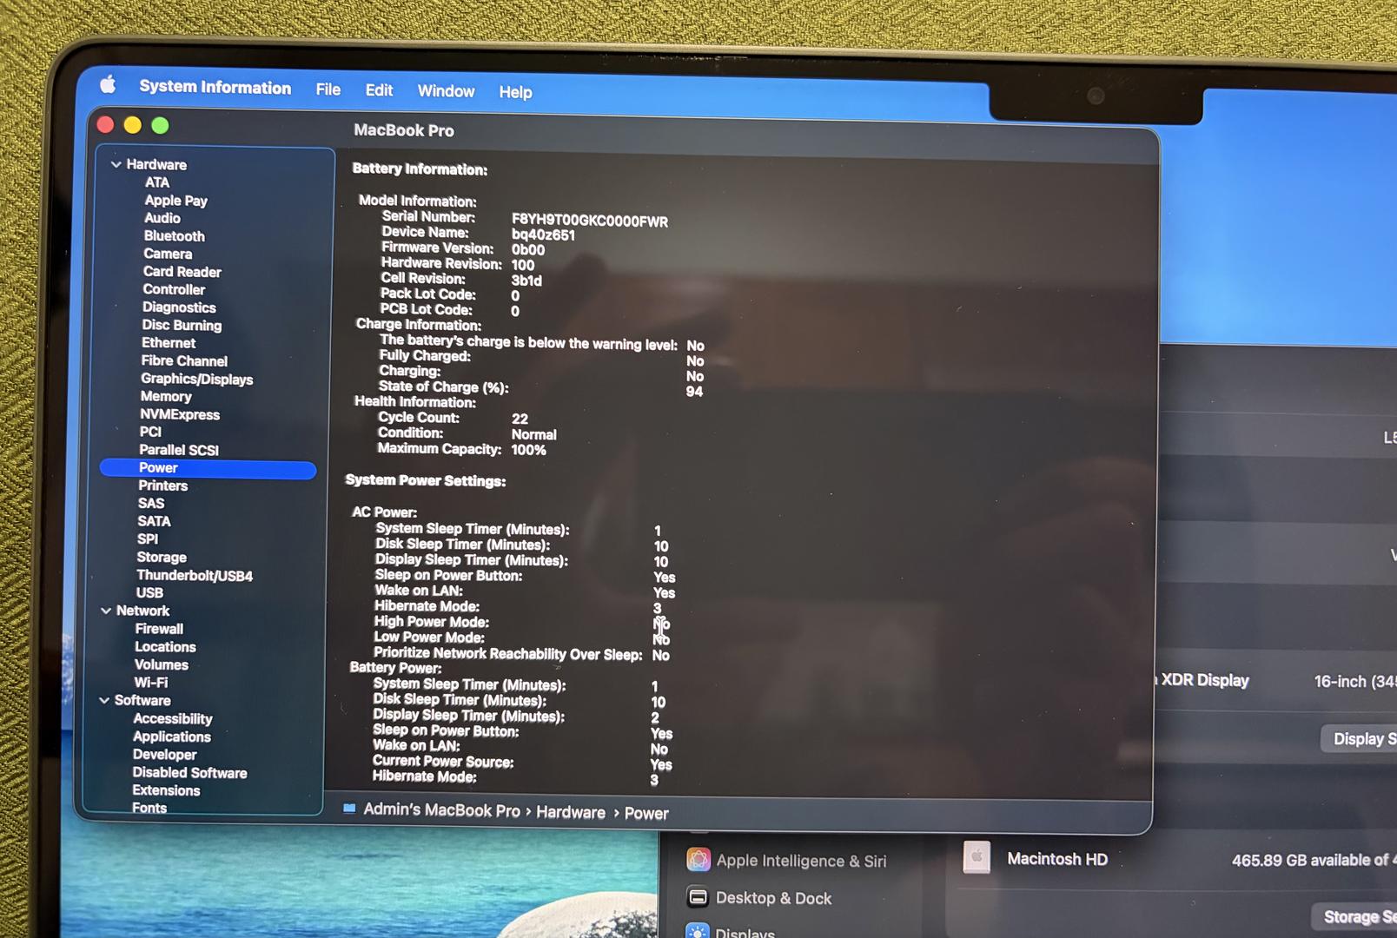Open the Help menu

[515, 92]
